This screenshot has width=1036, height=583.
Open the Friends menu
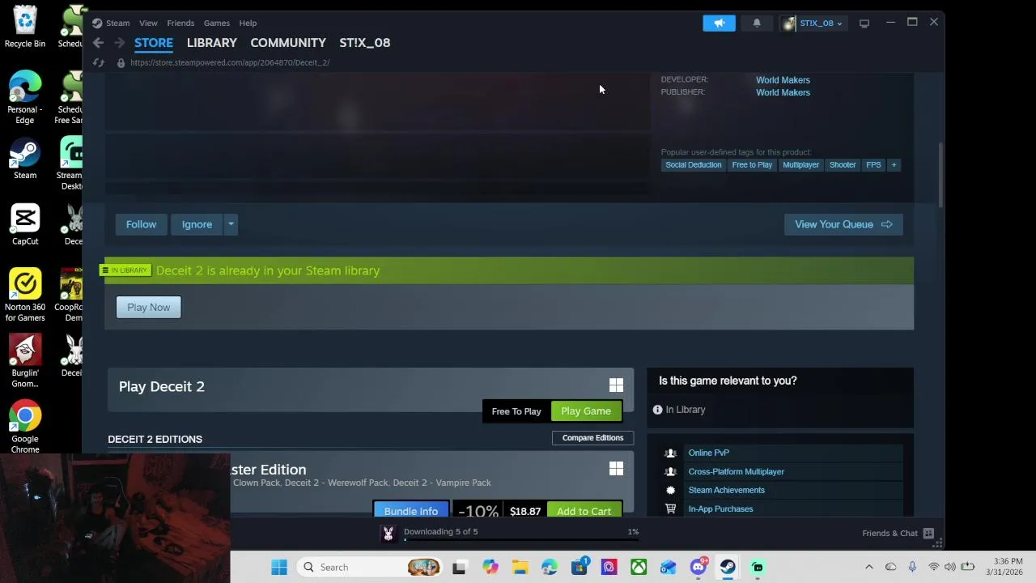pos(180,23)
